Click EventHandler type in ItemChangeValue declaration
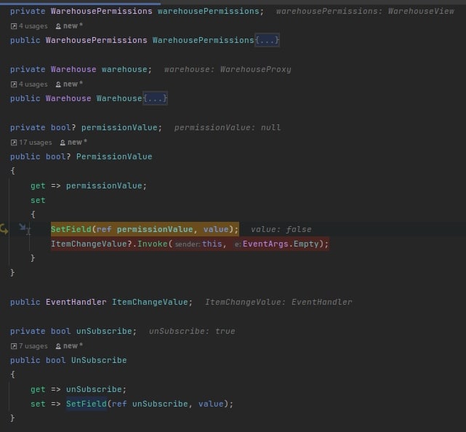This screenshot has height=432, width=466. pyautogui.click(x=76, y=302)
